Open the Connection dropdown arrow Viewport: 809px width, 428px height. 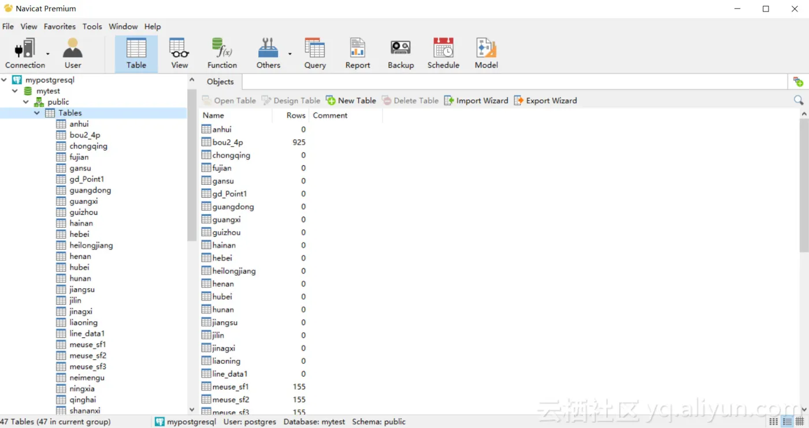coord(48,54)
